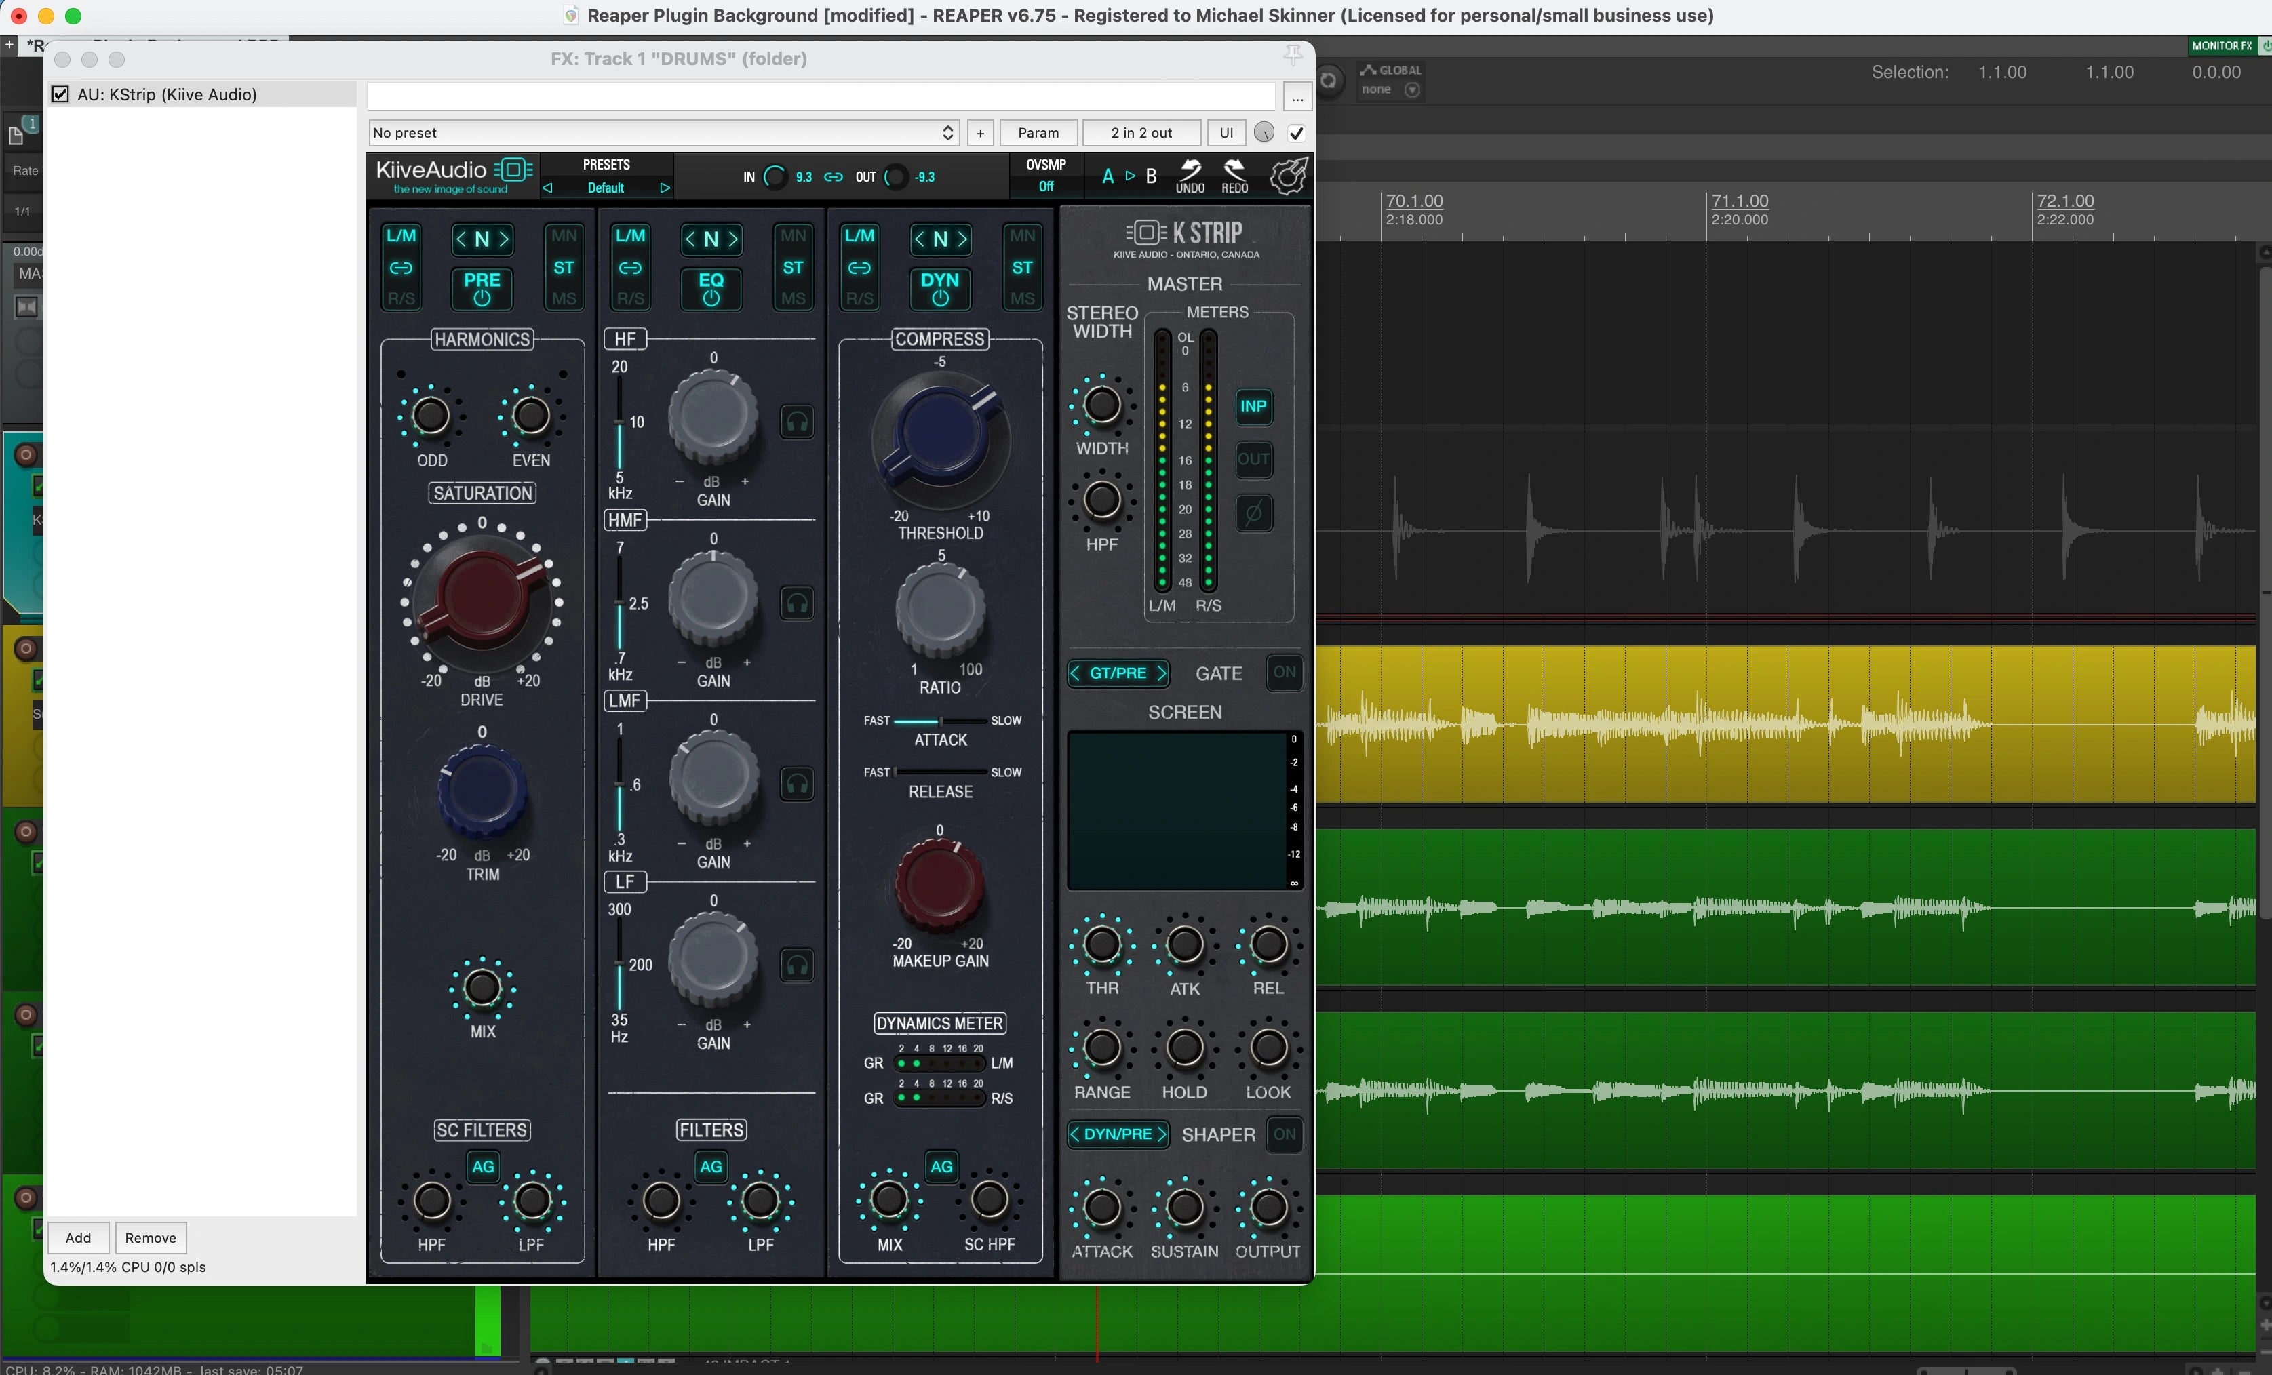The image size is (2272, 1375).
Task: Solo the HF band headphone icon
Action: click(x=797, y=423)
